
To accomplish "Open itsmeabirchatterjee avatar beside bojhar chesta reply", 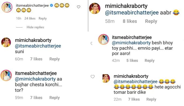I will pyautogui.click(x=6, y=75).
